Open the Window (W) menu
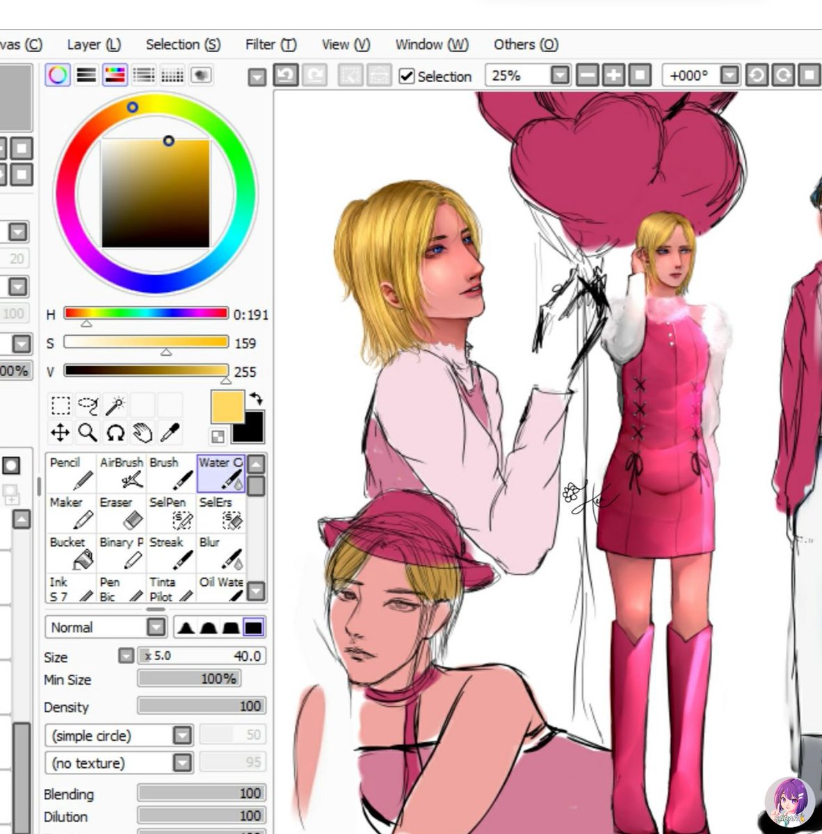This screenshot has height=834, width=822. pos(432,44)
